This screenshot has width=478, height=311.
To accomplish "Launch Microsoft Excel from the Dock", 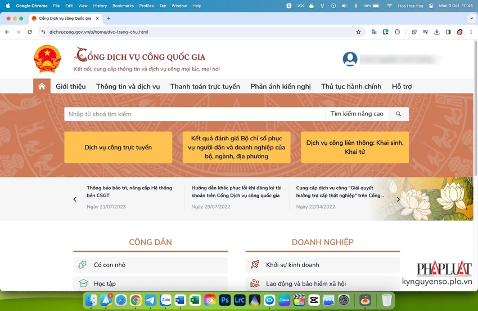I will pos(195,300).
